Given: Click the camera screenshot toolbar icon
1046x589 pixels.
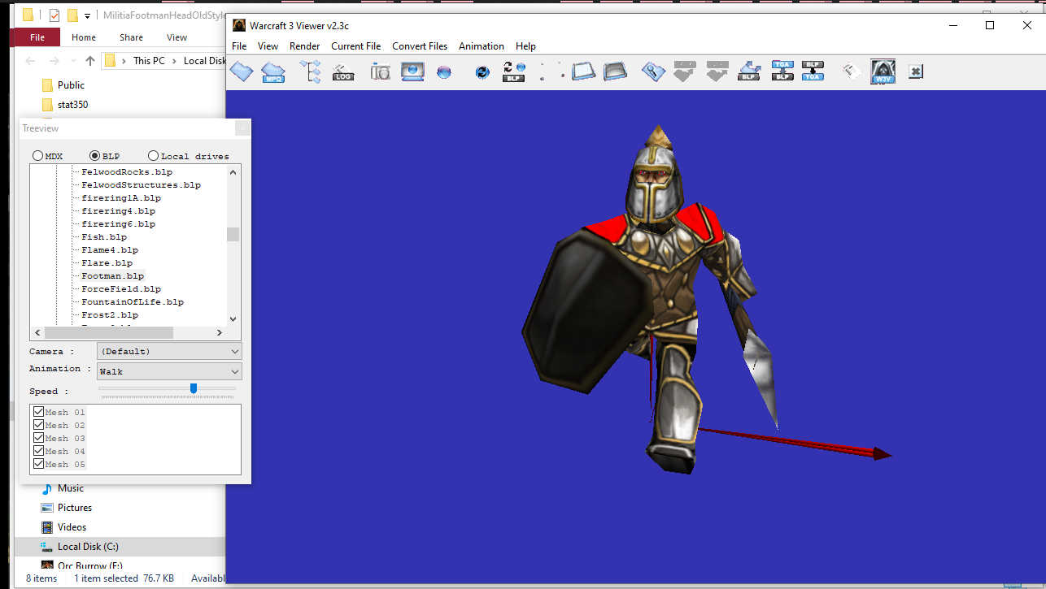Looking at the screenshot, I should click(380, 71).
